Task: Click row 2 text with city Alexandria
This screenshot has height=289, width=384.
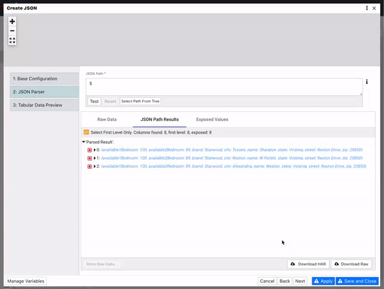Action: pyautogui.click(x=234, y=166)
